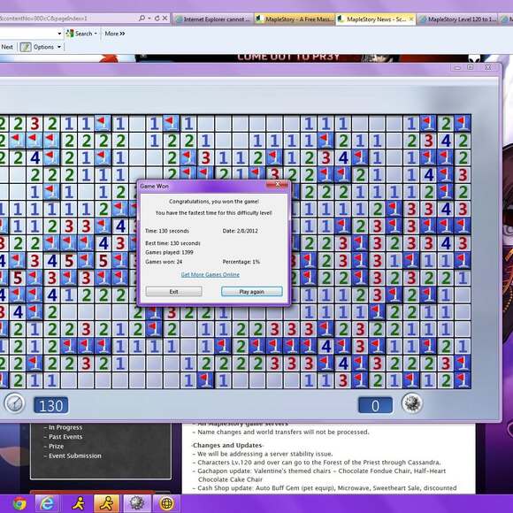Expand the More toolbar chevron
The height and width of the screenshot is (513, 513).
point(115,34)
